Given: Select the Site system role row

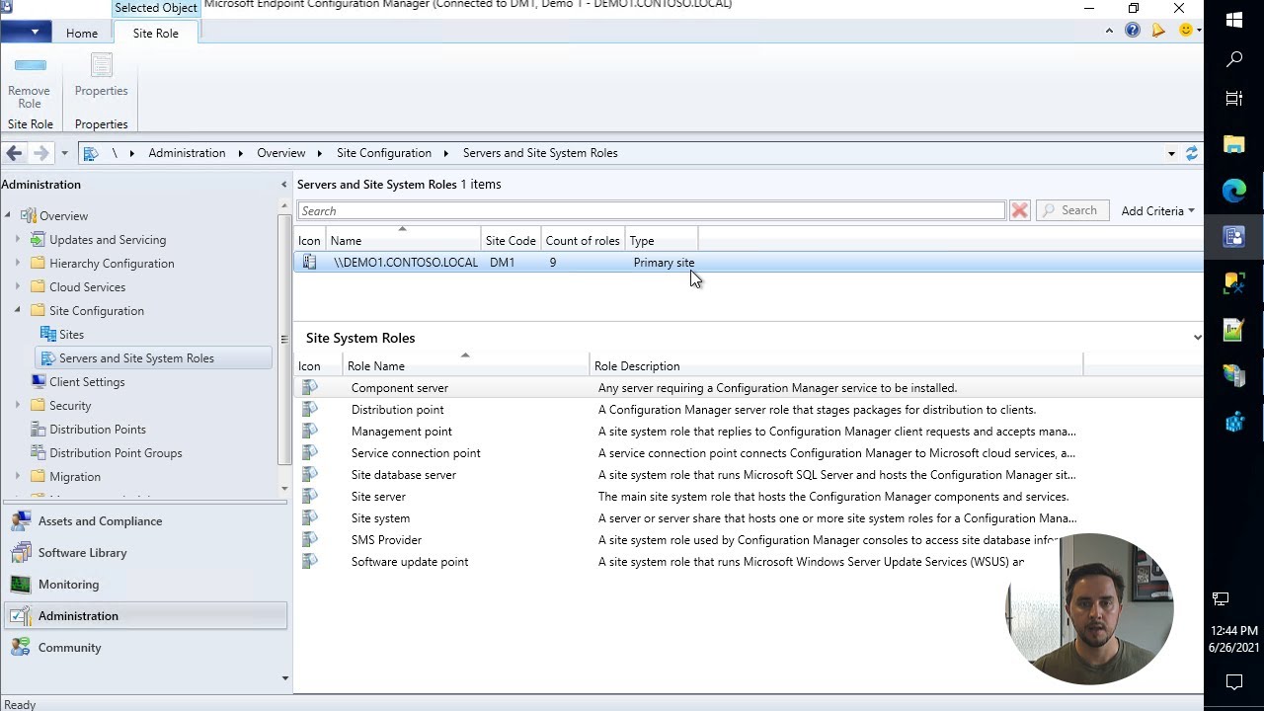Looking at the screenshot, I should point(749,518).
